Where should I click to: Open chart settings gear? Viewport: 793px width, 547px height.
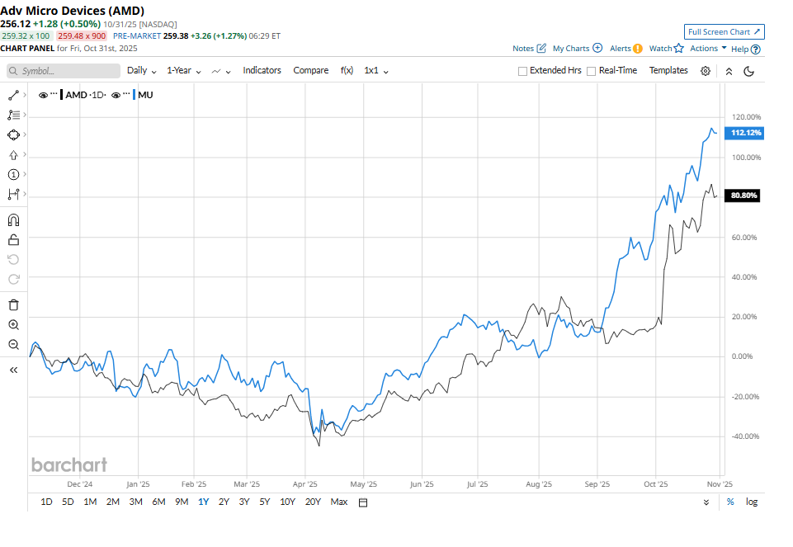coord(706,71)
